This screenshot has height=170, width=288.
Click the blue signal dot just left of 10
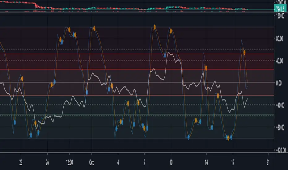tap(165, 55)
